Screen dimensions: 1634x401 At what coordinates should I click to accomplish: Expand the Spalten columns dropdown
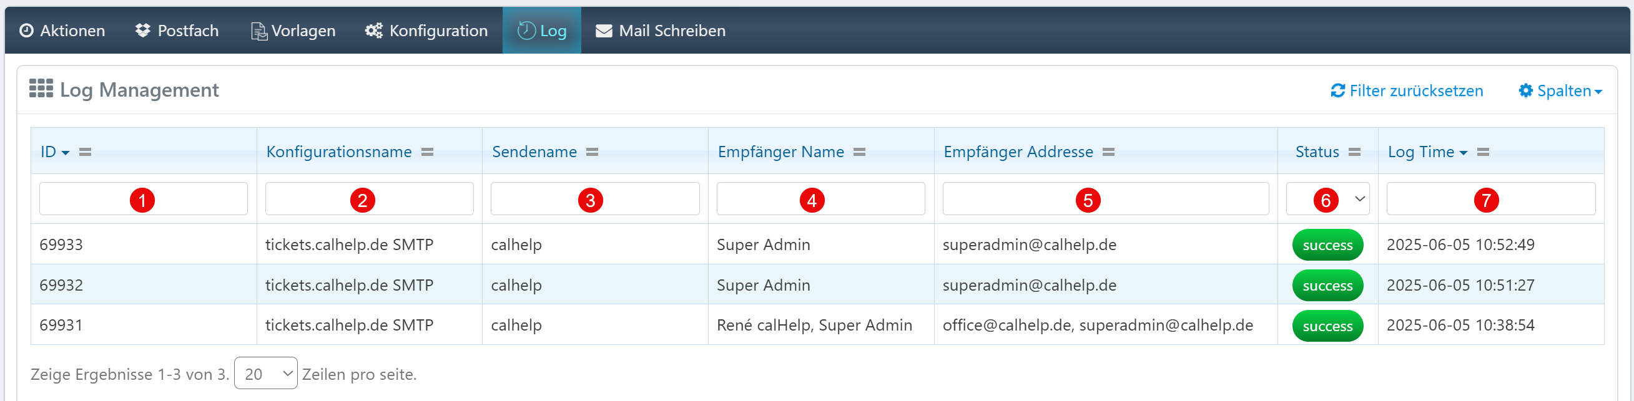pos(1560,91)
